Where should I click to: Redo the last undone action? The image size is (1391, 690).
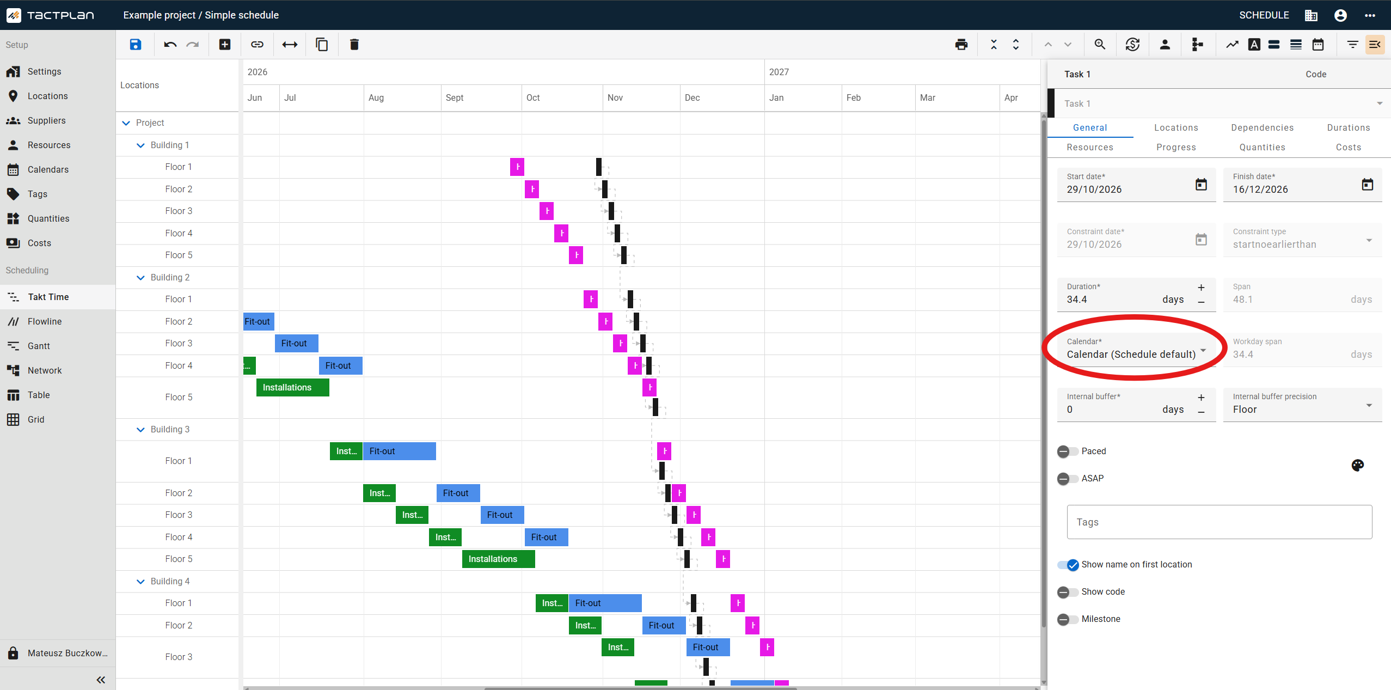point(193,45)
